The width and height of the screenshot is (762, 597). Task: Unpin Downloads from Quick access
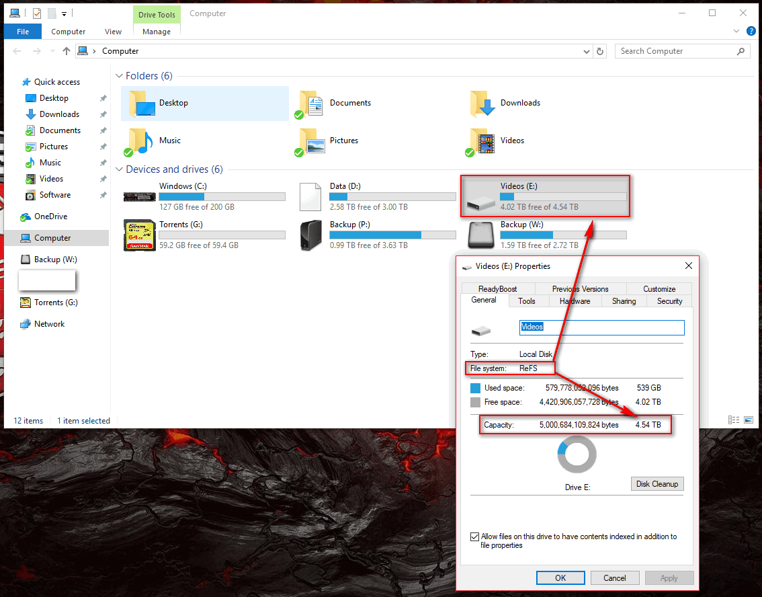click(x=103, y=114)
